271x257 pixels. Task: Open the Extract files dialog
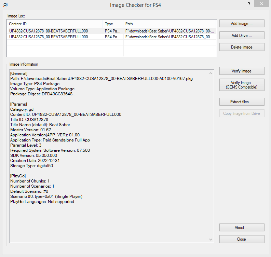pyautogui.click(x=242, y=102)
